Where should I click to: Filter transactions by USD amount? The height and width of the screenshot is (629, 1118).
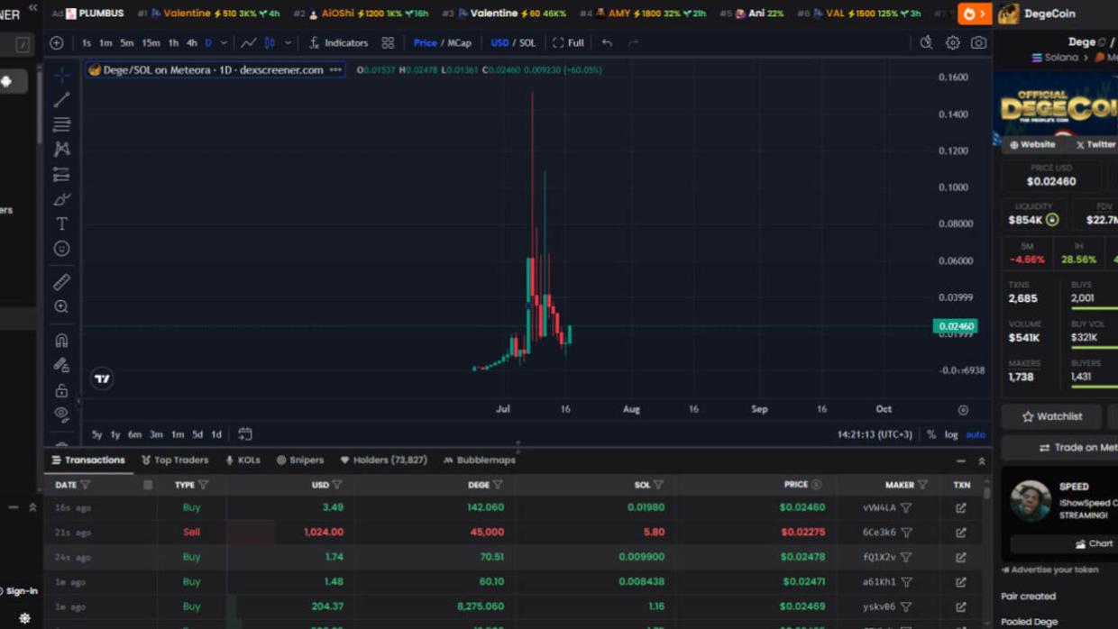[x=337, y=485]
